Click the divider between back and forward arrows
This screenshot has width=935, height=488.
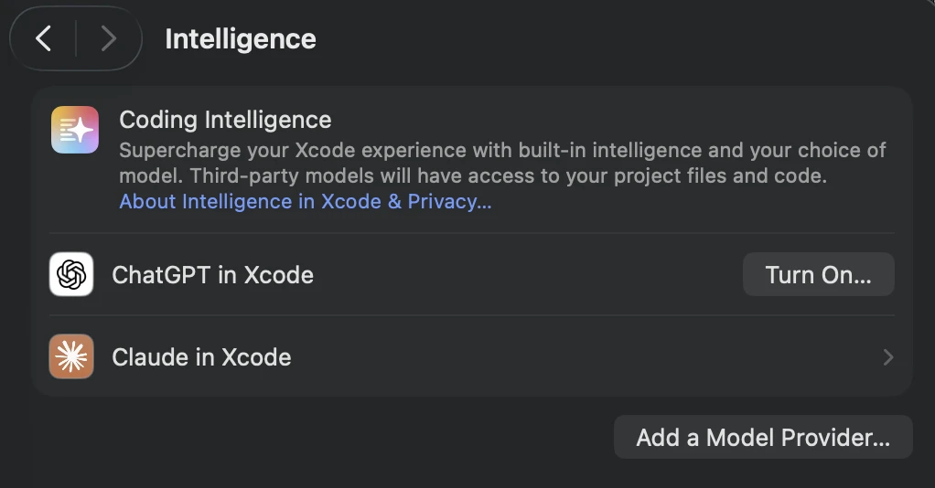[x=76, y=38]
